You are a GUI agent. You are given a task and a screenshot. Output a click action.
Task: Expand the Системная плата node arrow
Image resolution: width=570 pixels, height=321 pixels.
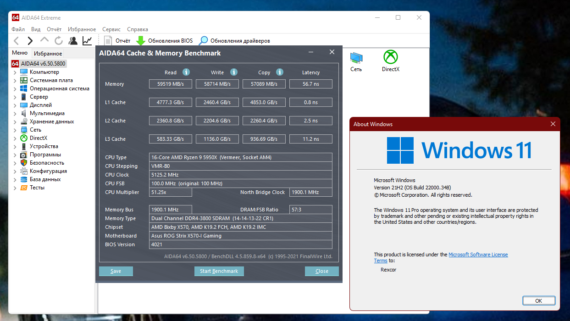tap(15, 80)
